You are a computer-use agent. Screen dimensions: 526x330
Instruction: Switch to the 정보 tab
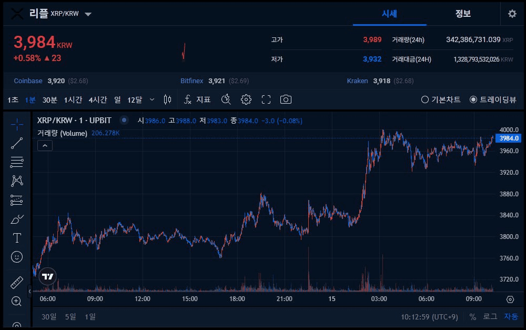(x=463, y=14)
